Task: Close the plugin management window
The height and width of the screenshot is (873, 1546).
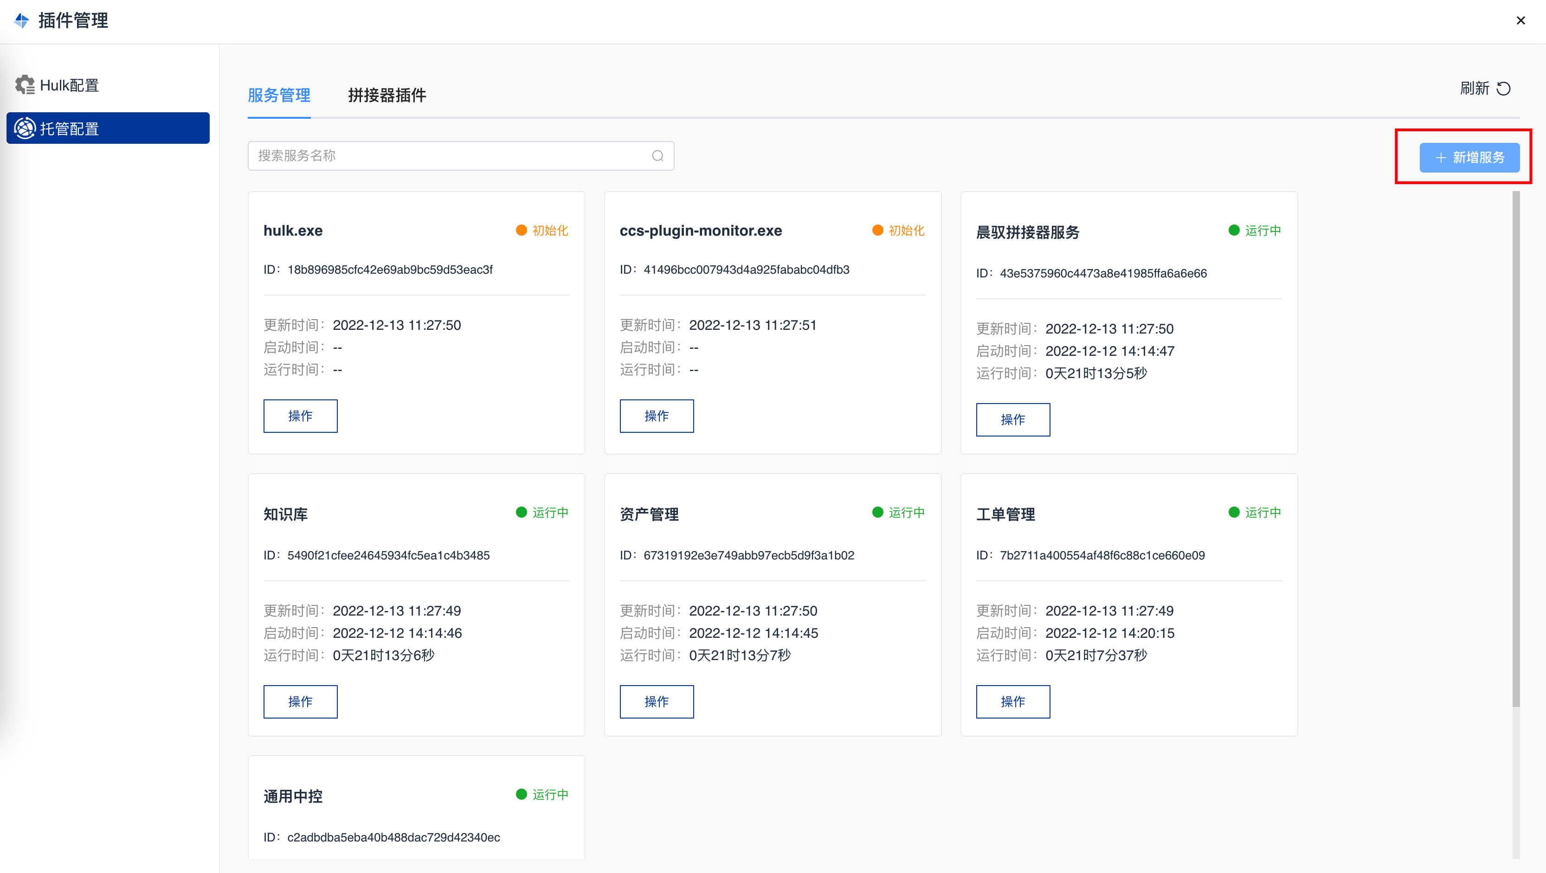Action: coord(1521,20)
